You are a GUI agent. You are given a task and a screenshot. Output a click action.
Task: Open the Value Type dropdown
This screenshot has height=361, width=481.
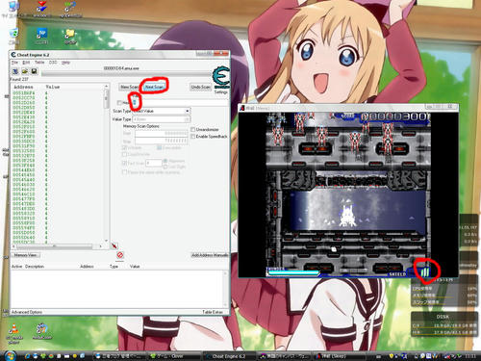pos(162,119)
